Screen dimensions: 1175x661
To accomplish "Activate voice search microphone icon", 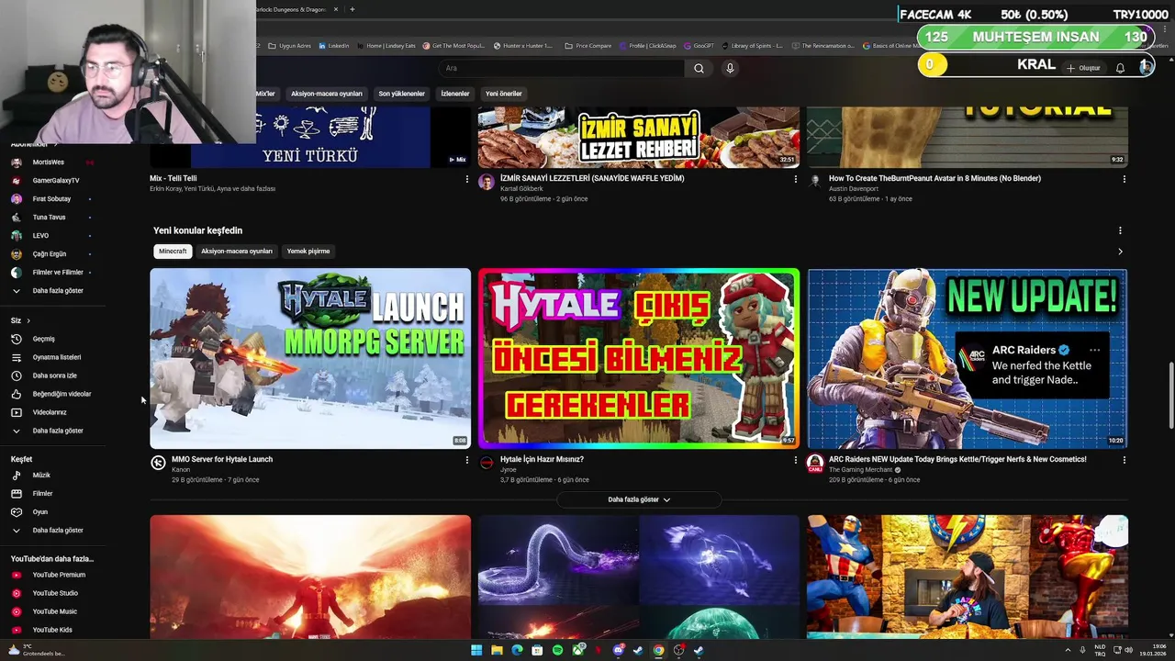I will coord(730,68).
